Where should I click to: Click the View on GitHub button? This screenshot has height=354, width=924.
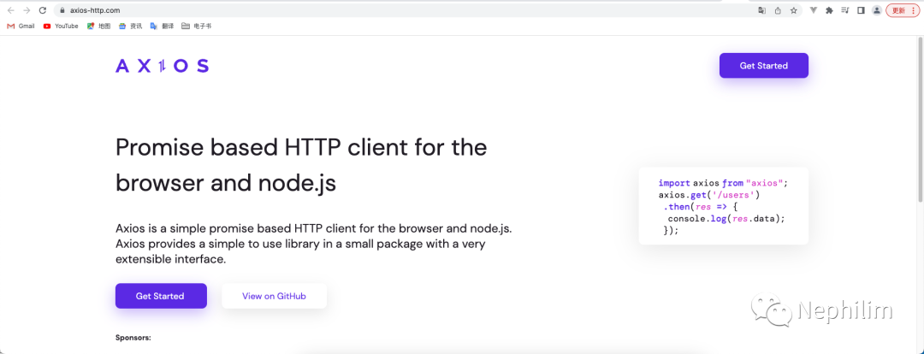274,296
